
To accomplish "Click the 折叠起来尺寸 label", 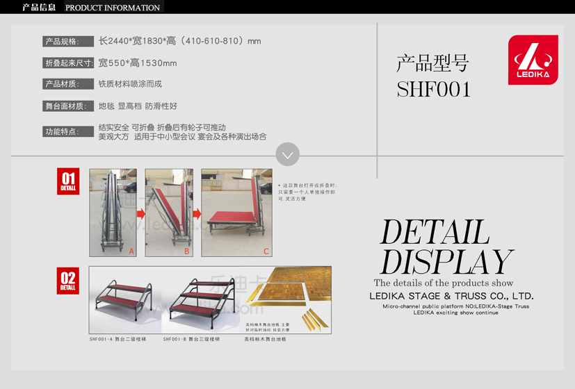I will (x=68, y=63).
